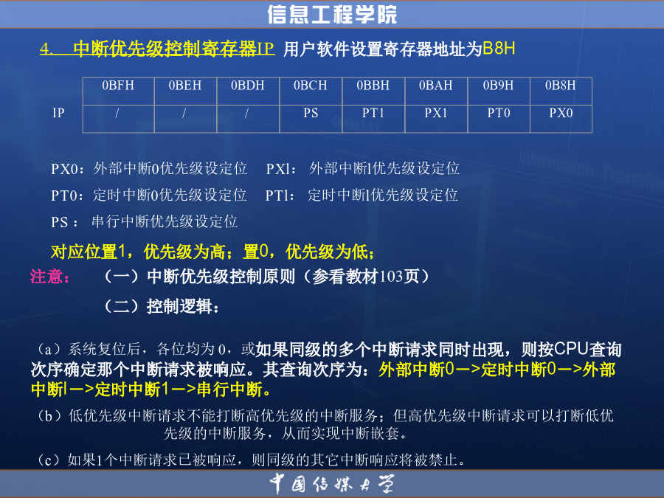Click the PS：串行中断优先级设定位 line
The height and width of the screenshot is (498, 664).
click(145, 222)
